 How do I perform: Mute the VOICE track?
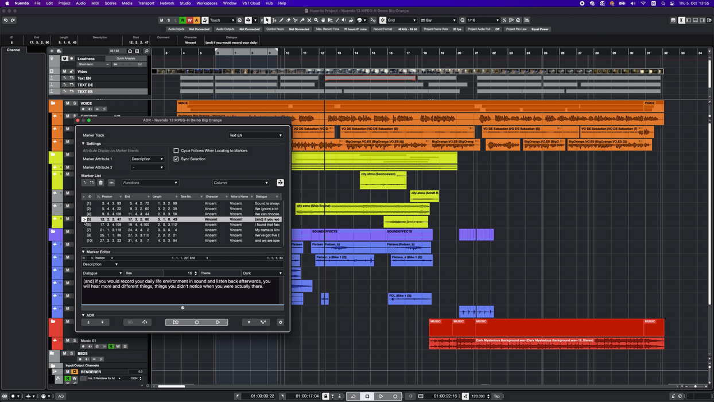point(67,103)
